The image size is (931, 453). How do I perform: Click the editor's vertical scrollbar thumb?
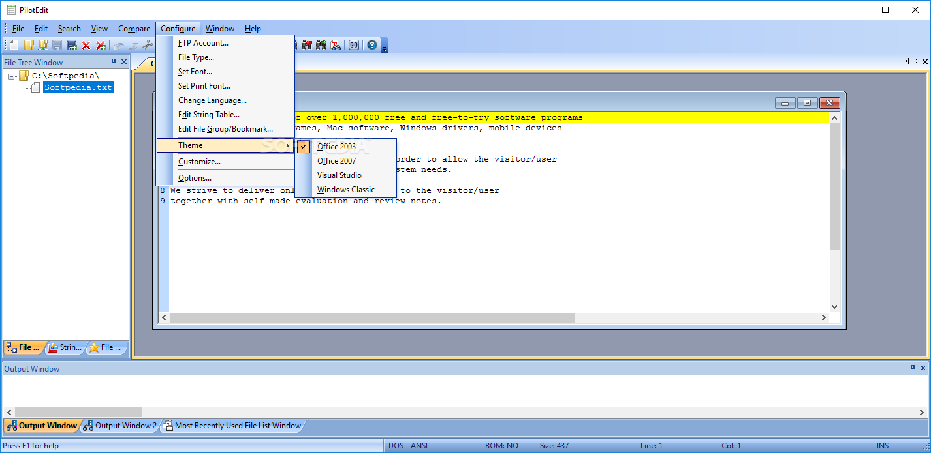point(834,186)
